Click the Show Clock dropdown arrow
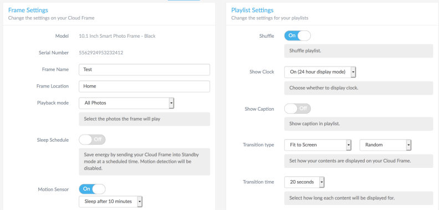This screenshot has width=439, height=210. 353,72
